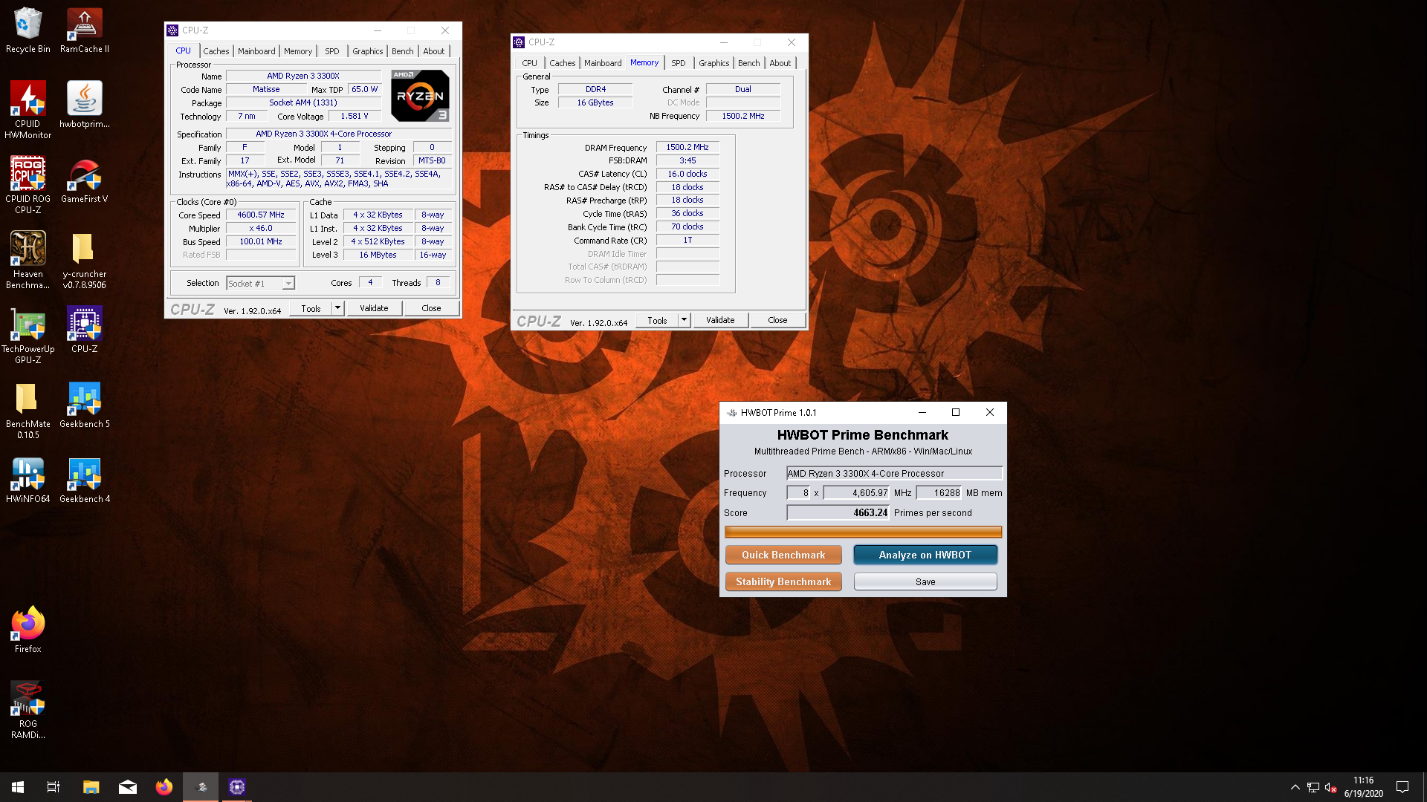Switch to HWBOT Prime taskbar button
The width and height of the screenshot is (1427, 802).
pyautogui.click(x=201, y=787)
